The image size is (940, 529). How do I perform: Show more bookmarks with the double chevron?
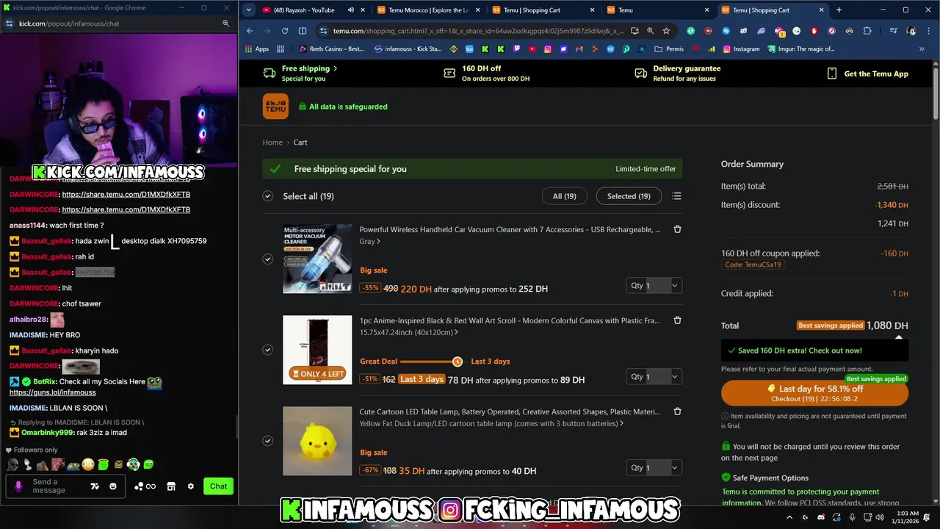click(x=922, y=49)
